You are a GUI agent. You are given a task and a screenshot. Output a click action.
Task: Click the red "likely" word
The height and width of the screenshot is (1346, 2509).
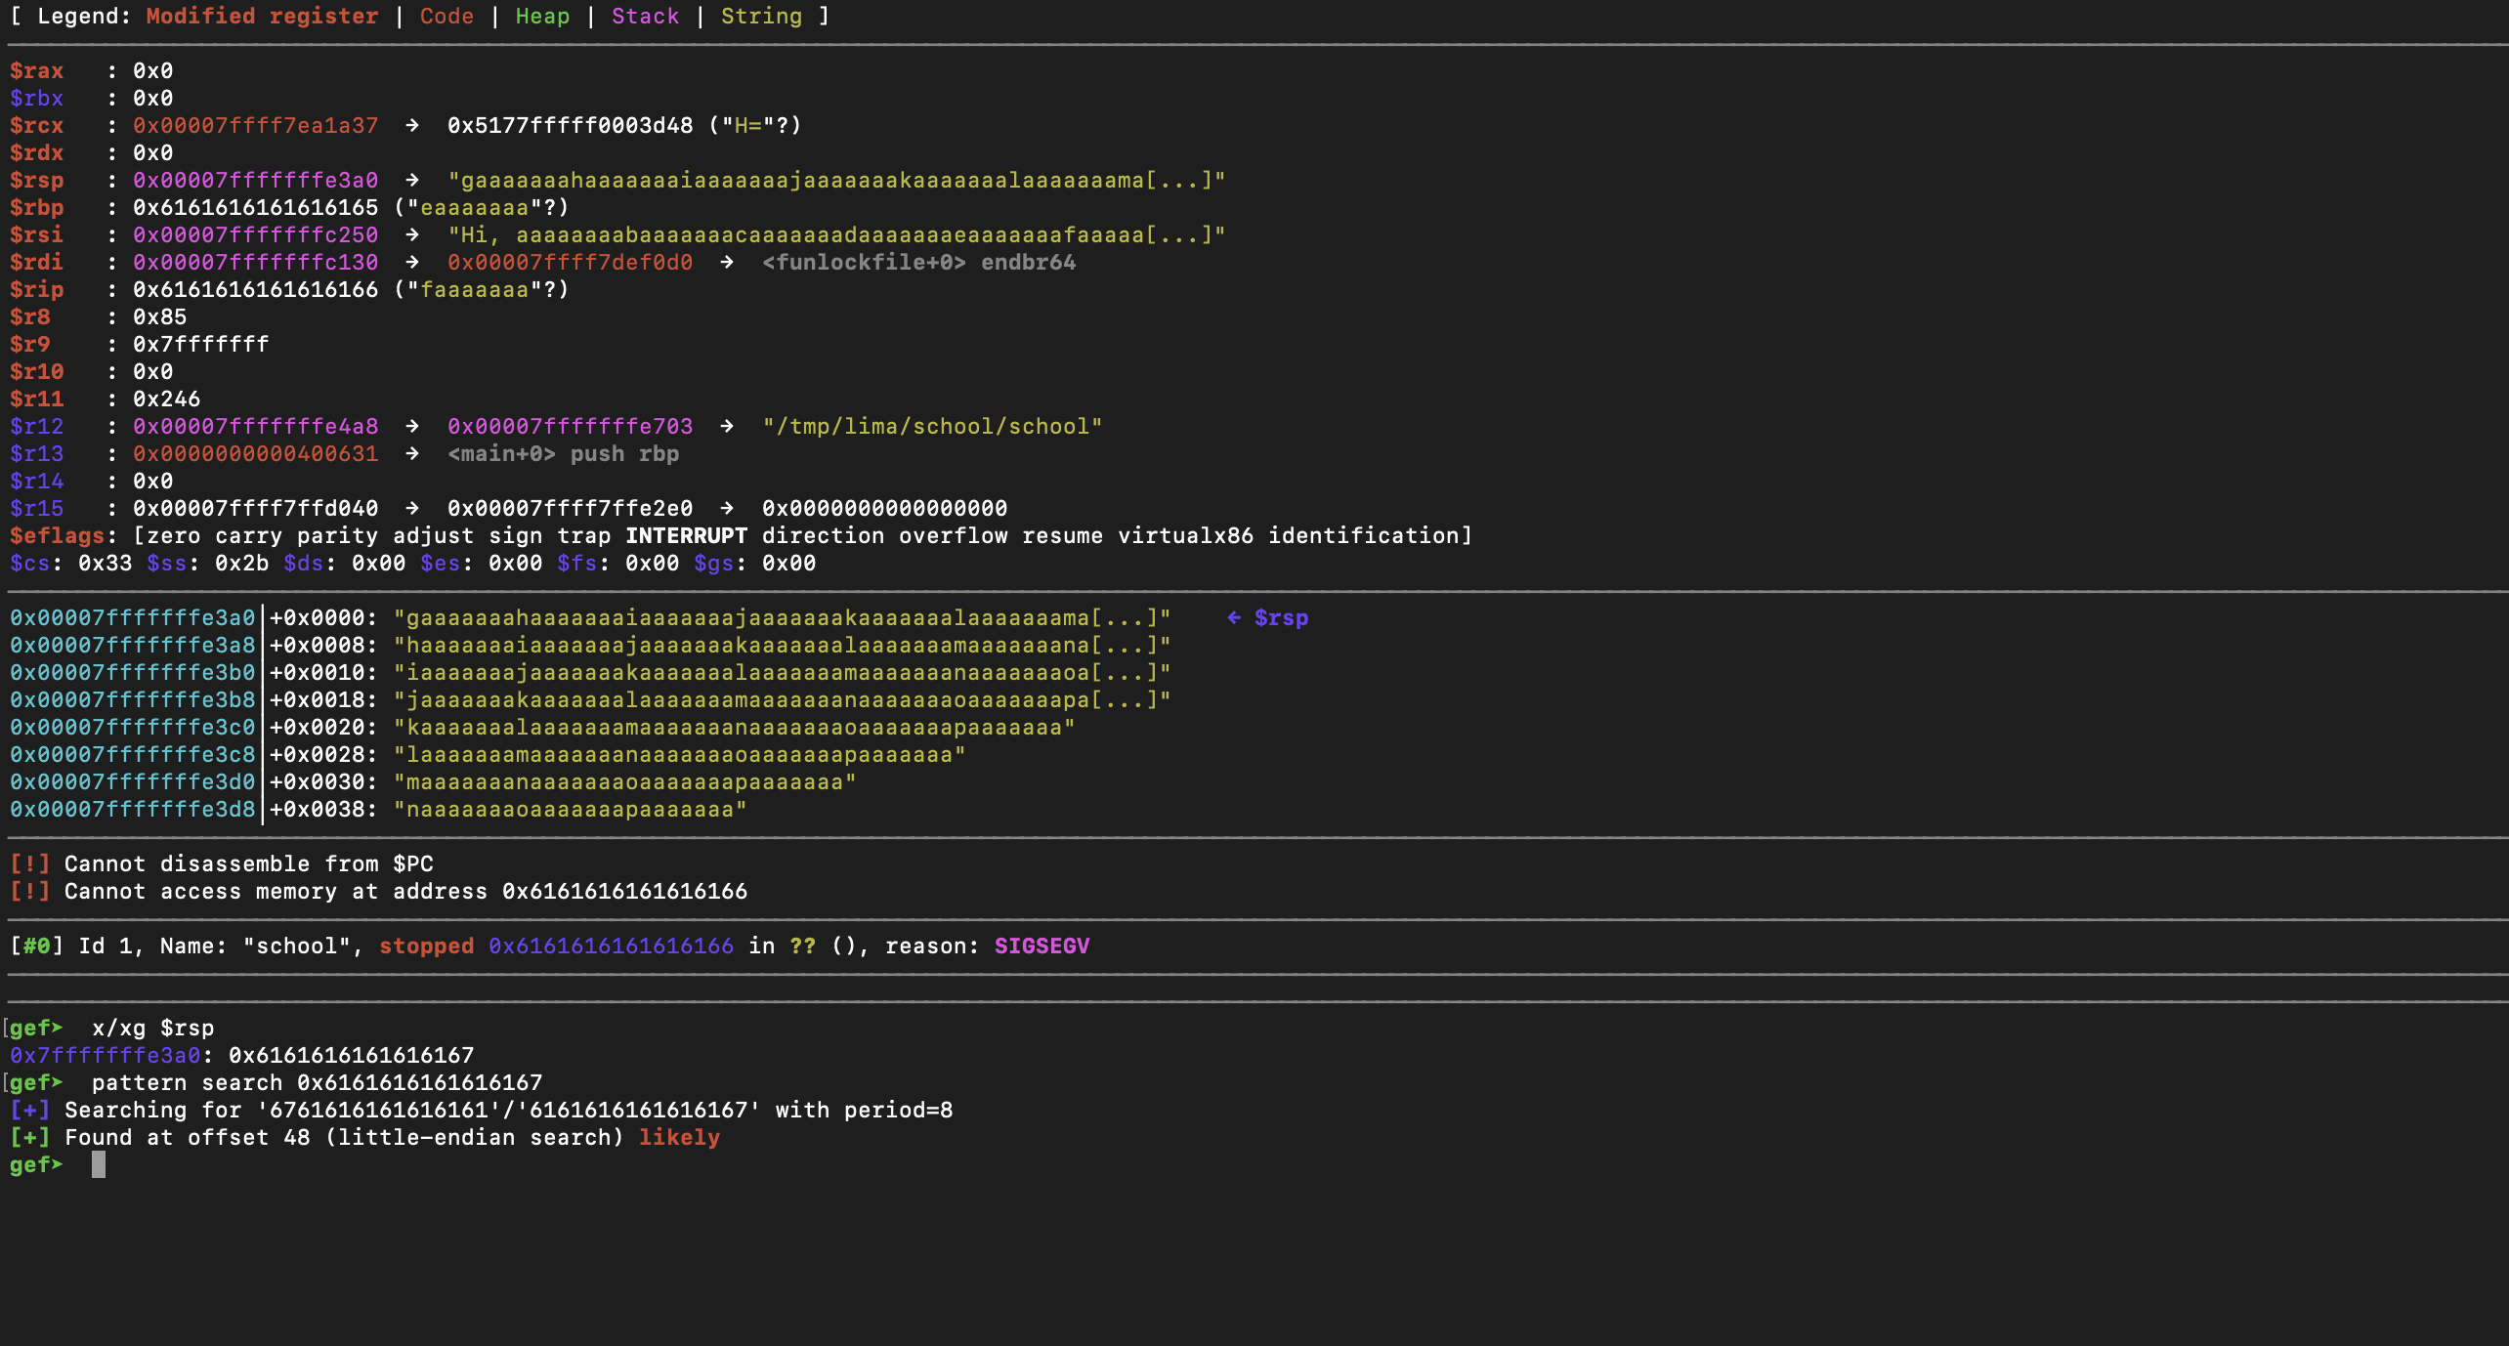coord(679,1138)
